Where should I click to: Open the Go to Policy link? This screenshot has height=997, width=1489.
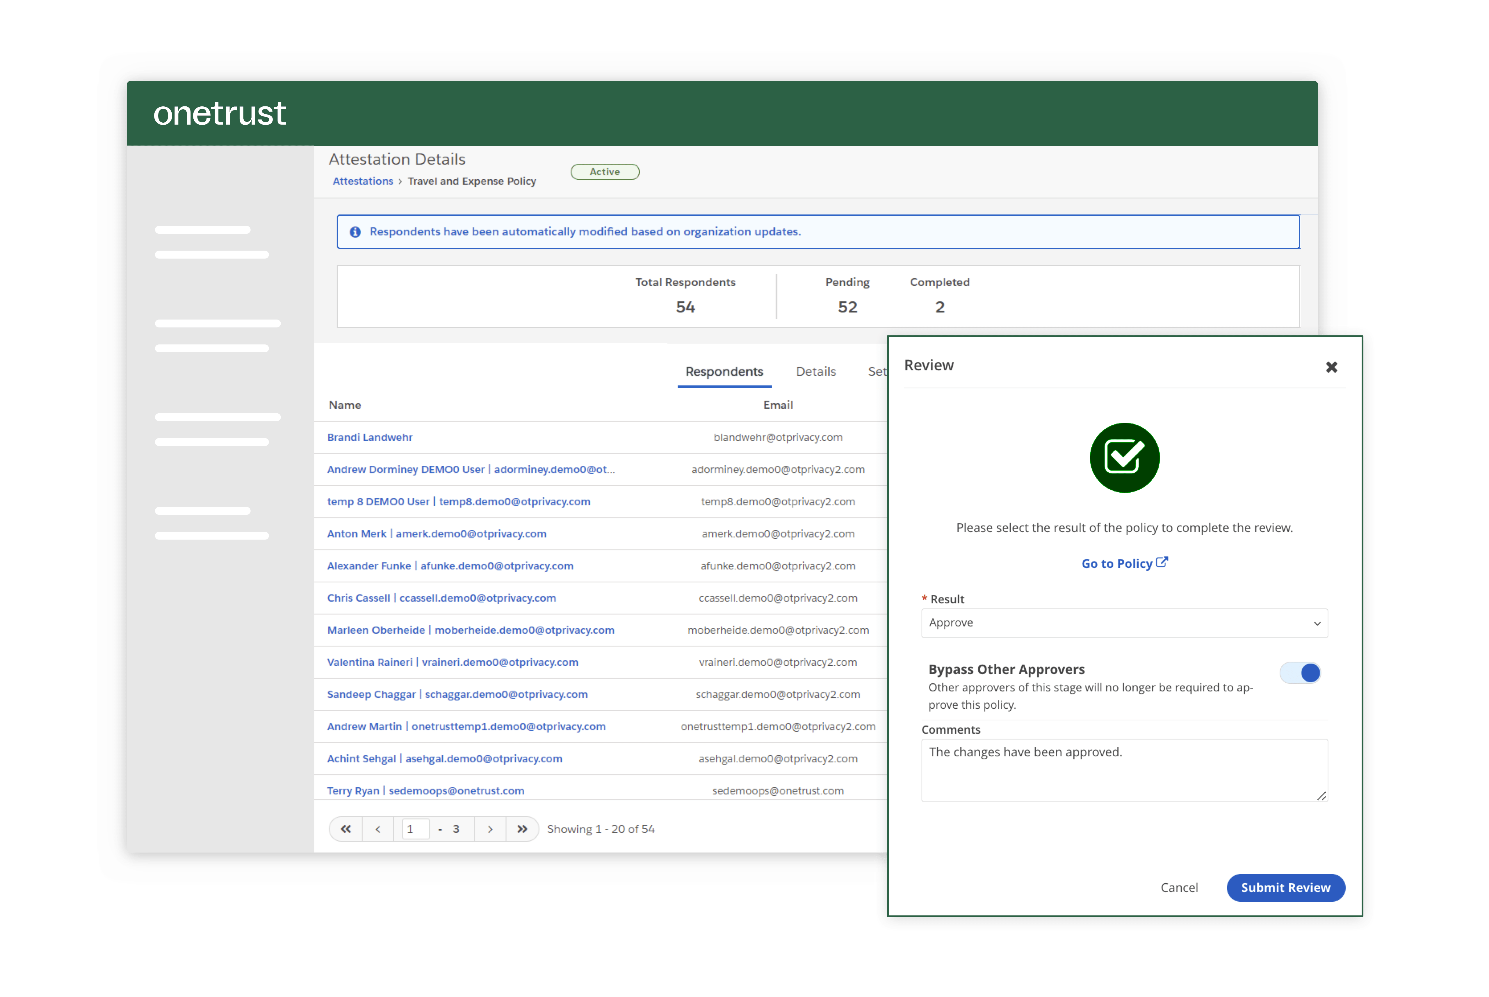[1117, 563]
